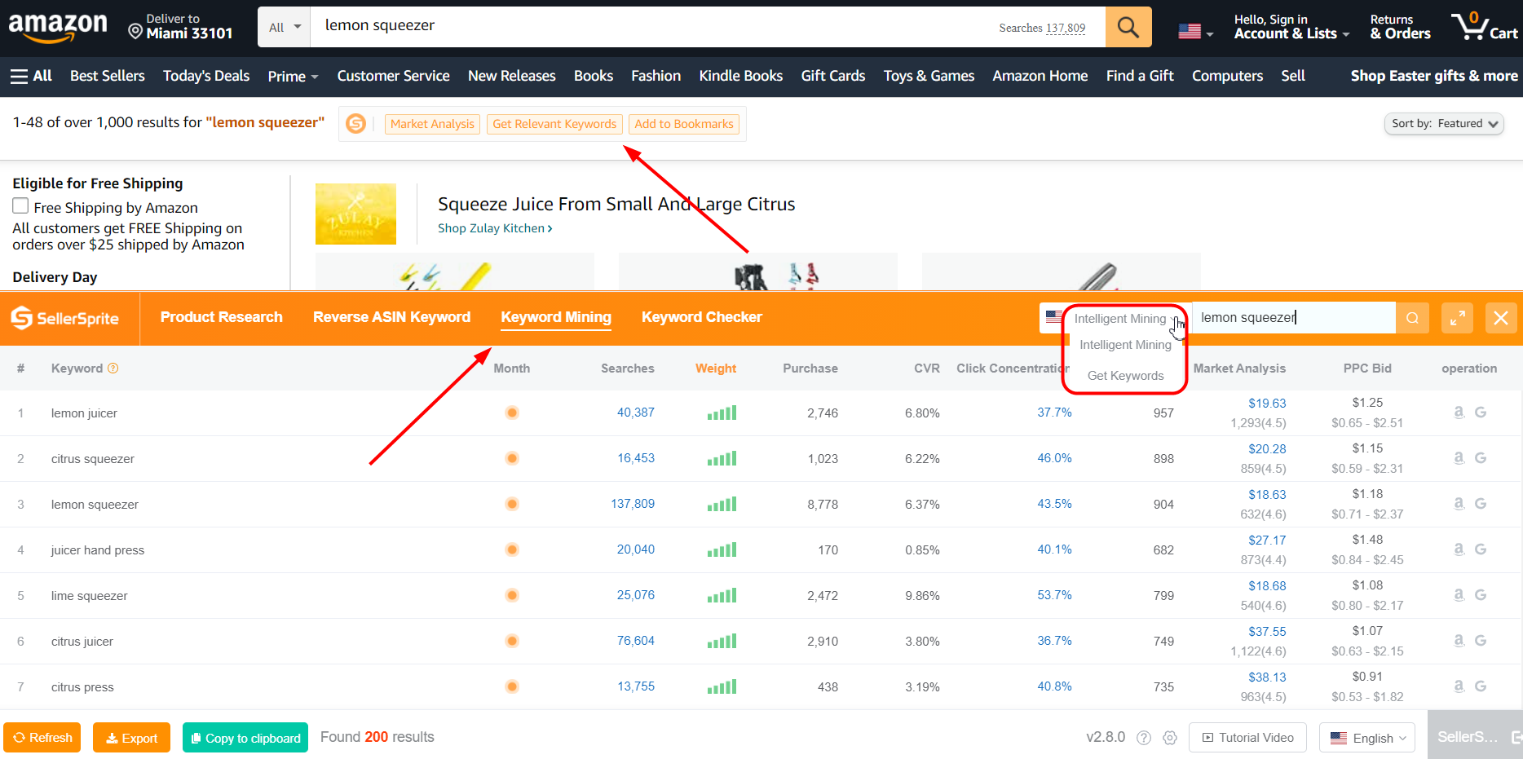Close the SellerSprite panel
The width and height of the screenshot is (1523, 759).
point(1501,318)
